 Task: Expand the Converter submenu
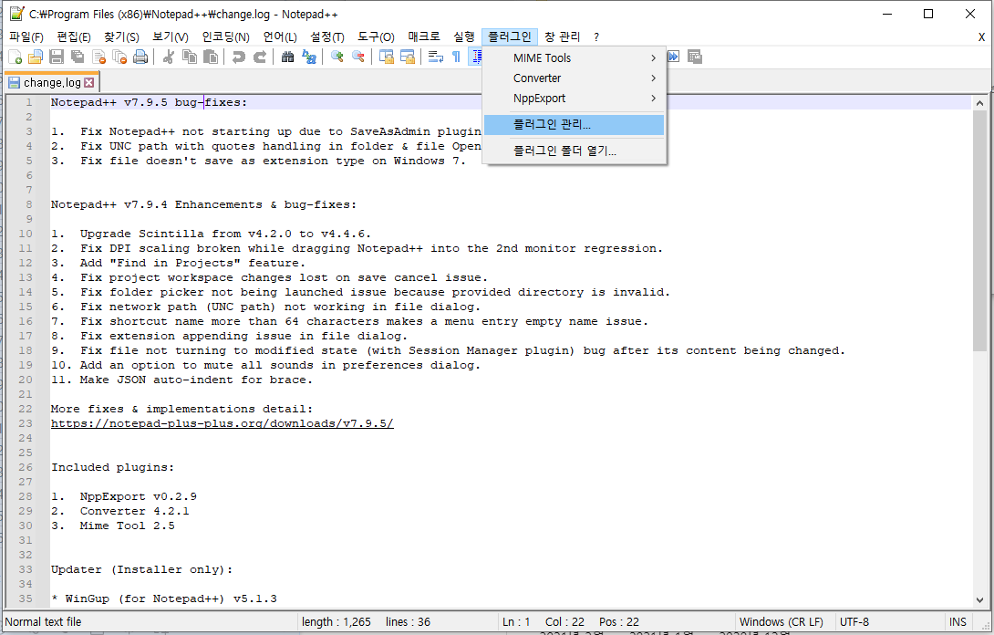574,78
